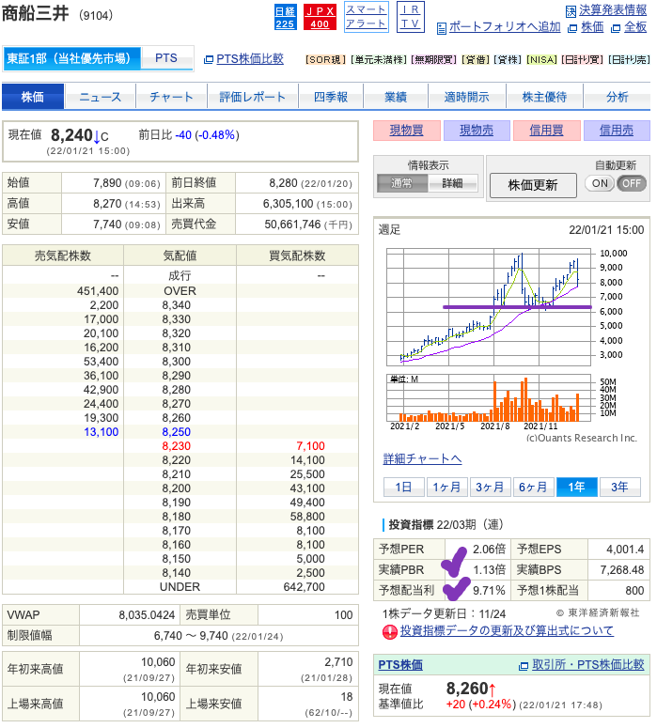Click the 信用買 button
The height and width of the screenshot is (728, 657).
[546, 131]
